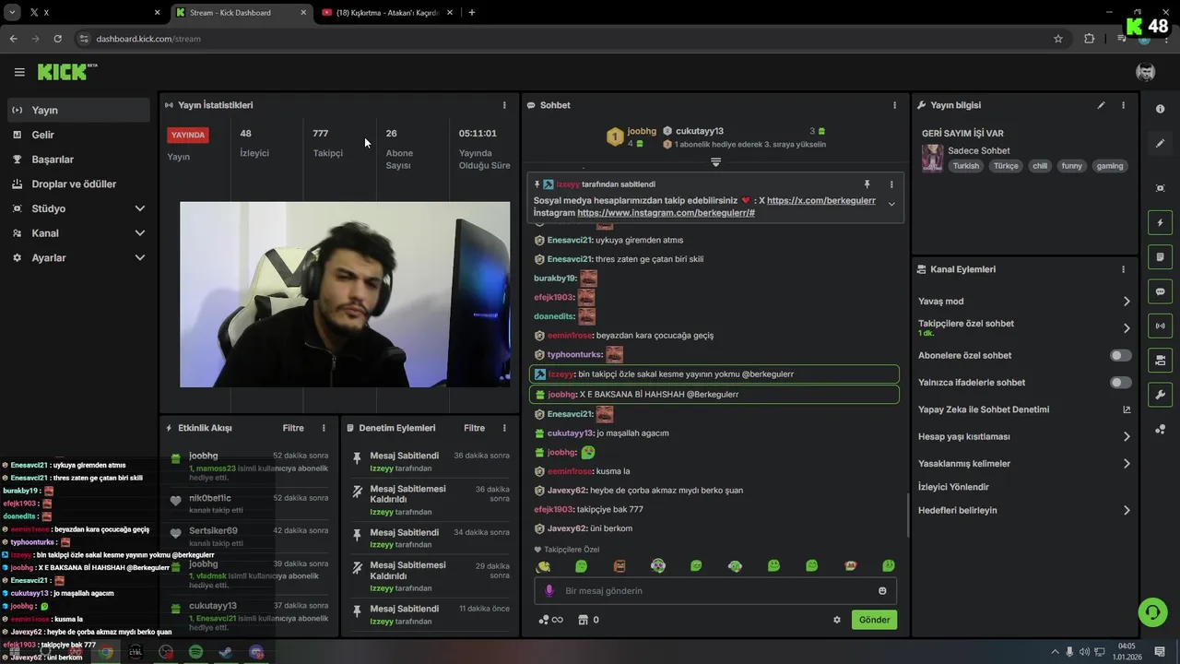Open Takipçilere özel sohbet chevron

(x=1127, y=328)
